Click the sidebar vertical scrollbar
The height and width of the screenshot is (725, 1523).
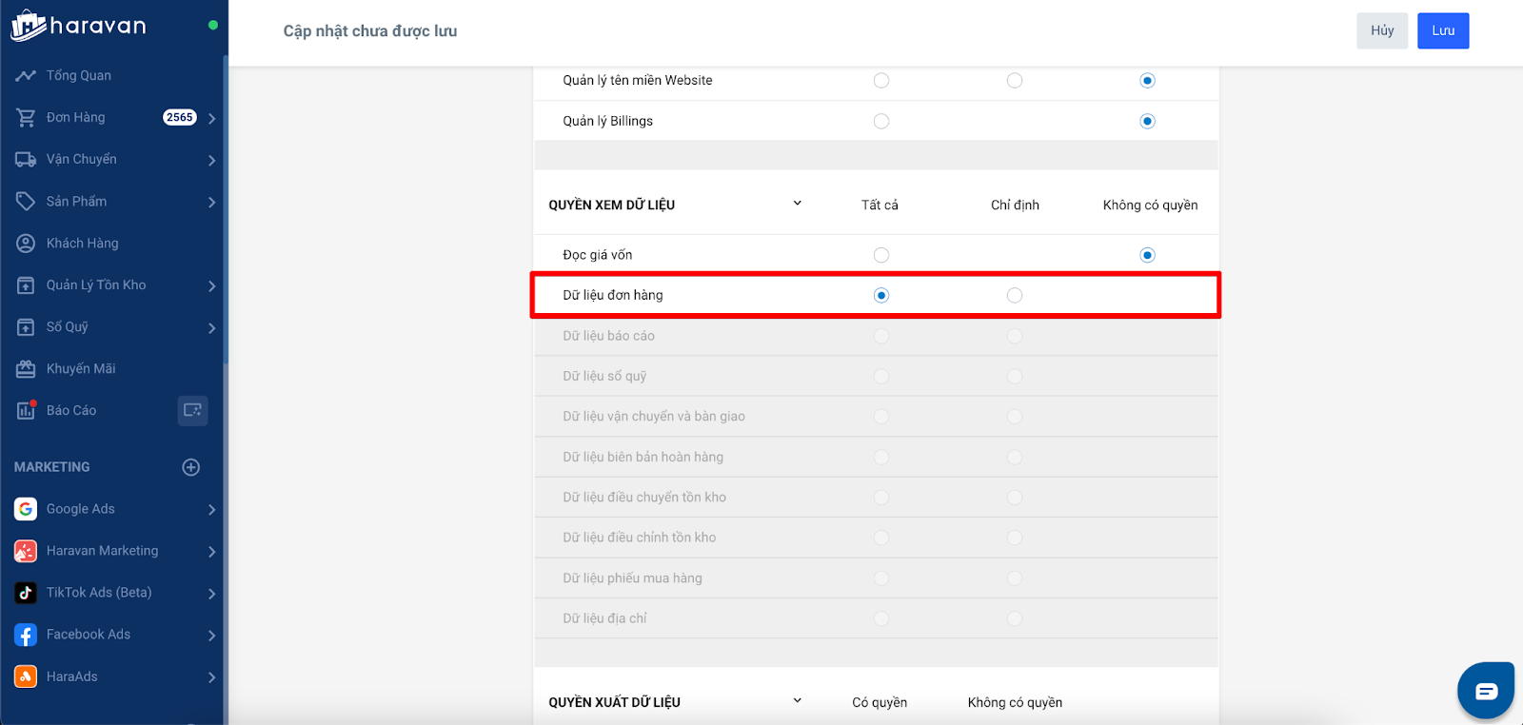(x=226, y=209)
